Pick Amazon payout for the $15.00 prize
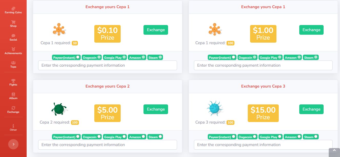 [x=299, y=137]
